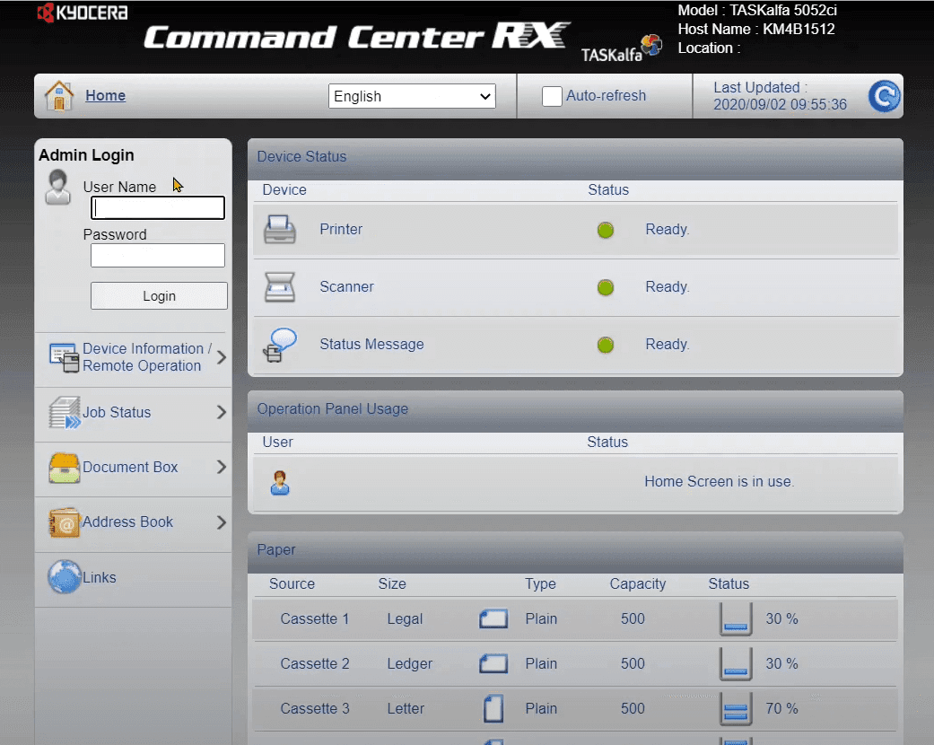Click the Job Status sidebar icon
The image size is (934, 745).
[x=65, y=412]
